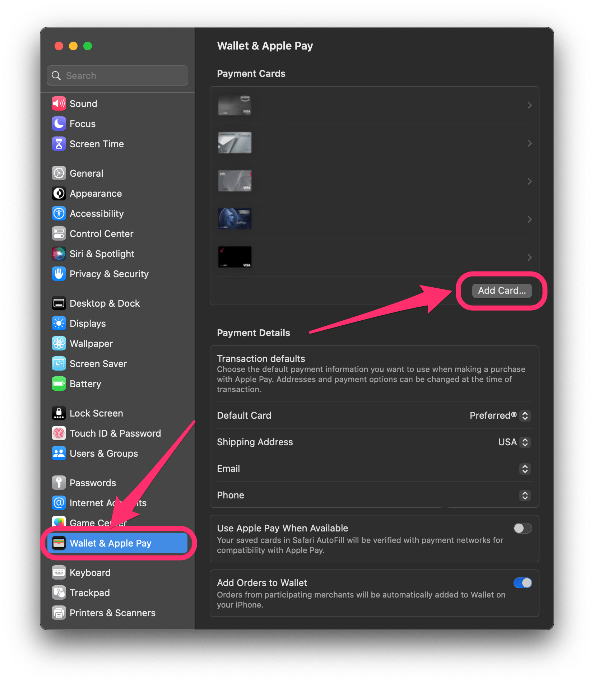
Task: Click the Wallet & Apple Pay icon
Action: click(x=59, y=543)
